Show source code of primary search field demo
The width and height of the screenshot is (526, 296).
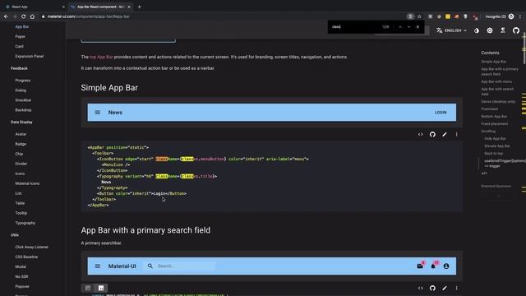pos(420,288)
